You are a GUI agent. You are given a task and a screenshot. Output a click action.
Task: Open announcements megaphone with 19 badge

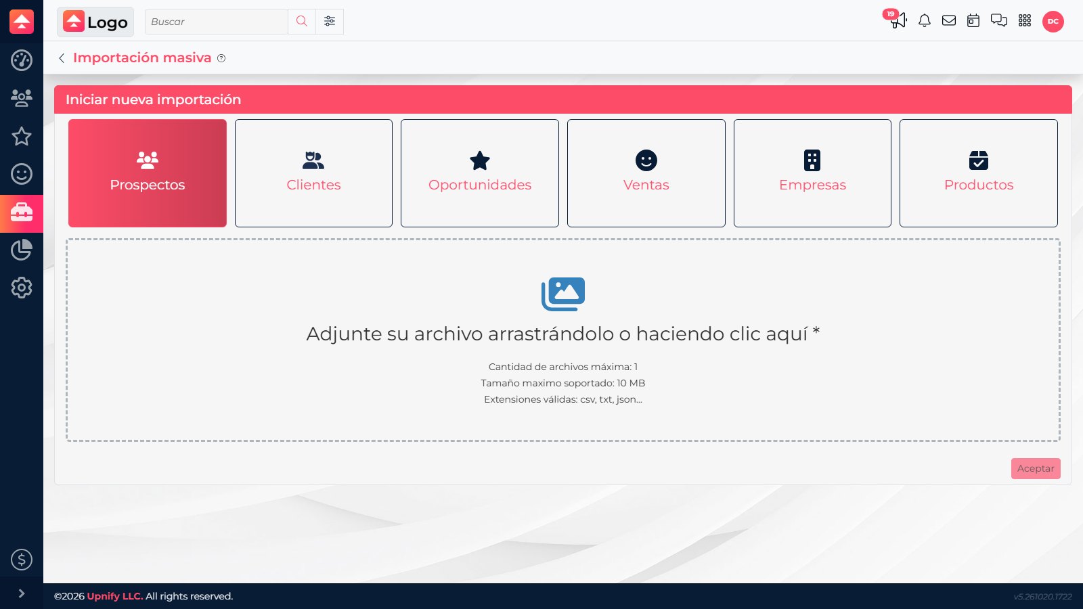(x=898, y=20)
